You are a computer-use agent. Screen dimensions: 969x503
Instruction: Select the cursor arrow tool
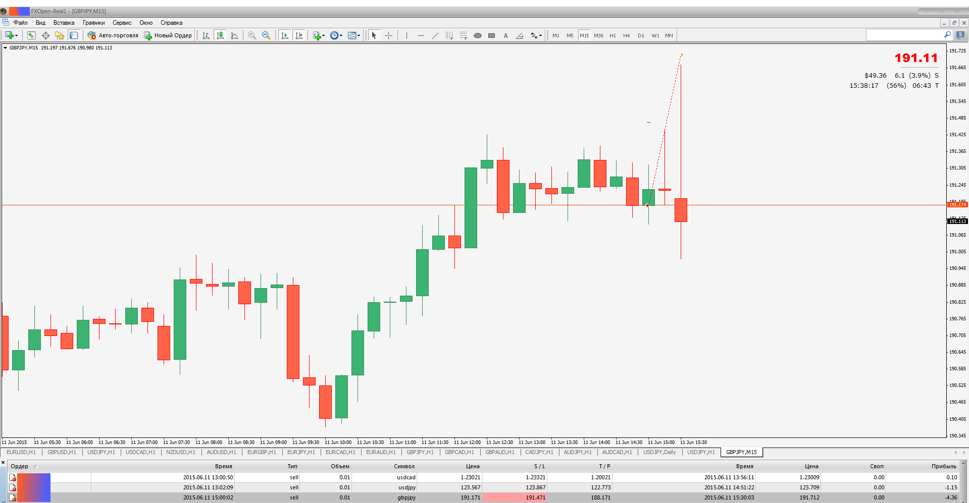coord(374,35)
